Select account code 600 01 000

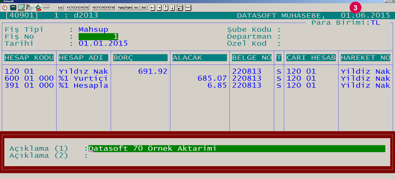pyautogui.click(x=29, y=79)
